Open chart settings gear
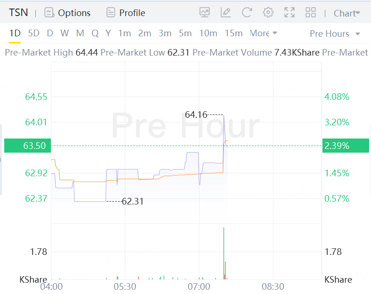 pyautogui.click(x=268, y=13)
